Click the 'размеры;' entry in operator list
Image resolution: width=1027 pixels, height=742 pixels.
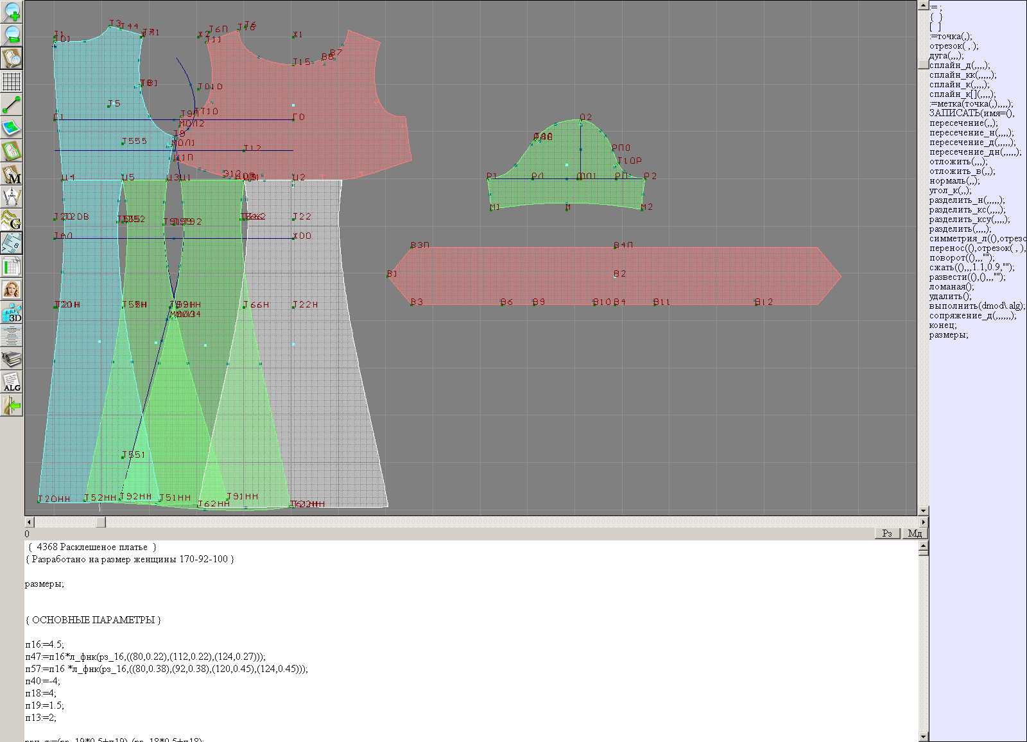(x=948, y=335)
